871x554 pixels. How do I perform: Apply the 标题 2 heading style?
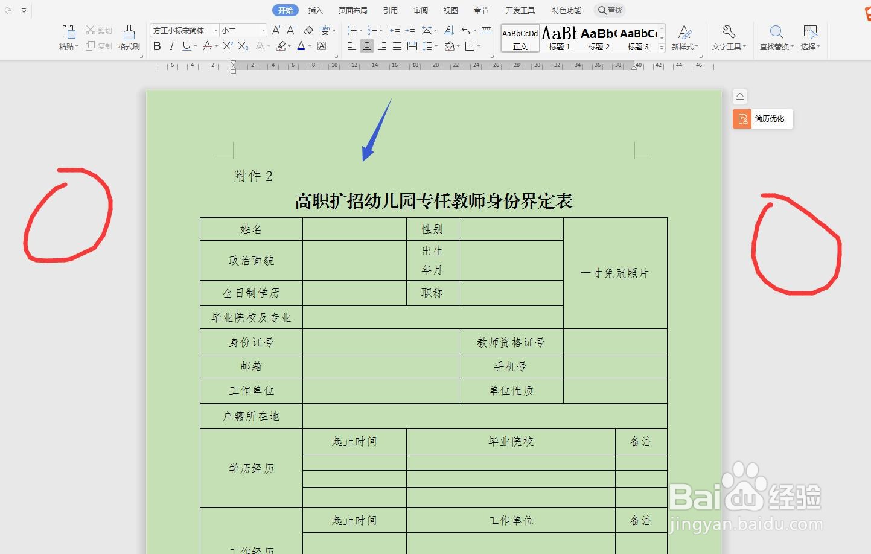599,39
